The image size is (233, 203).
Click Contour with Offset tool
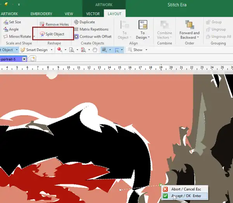[93, 36]
